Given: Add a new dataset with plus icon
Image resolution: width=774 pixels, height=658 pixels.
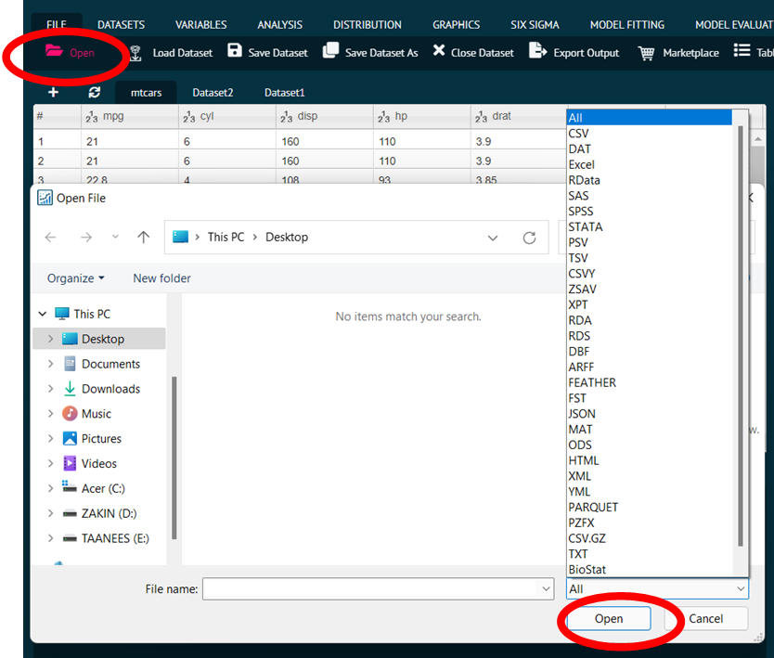Looking at the screenshot, I should (x=53, y=93).
